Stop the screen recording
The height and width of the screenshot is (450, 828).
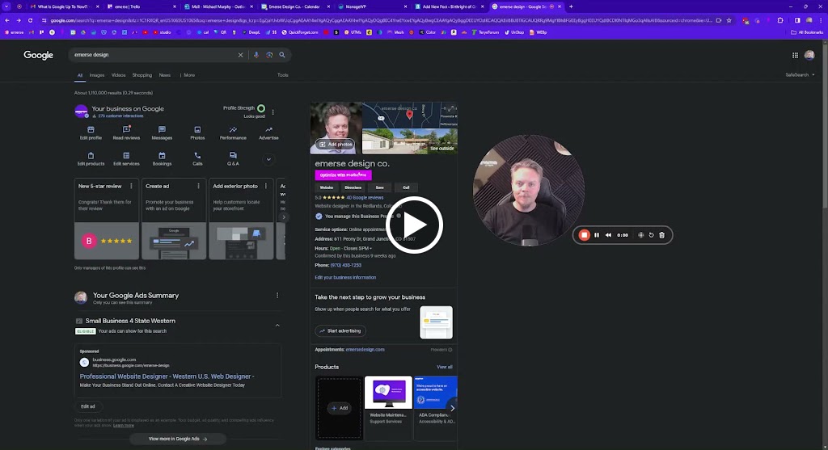[x=584, y=235]
